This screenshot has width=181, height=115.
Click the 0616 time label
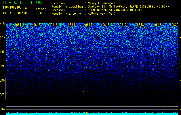click(106, 25)
